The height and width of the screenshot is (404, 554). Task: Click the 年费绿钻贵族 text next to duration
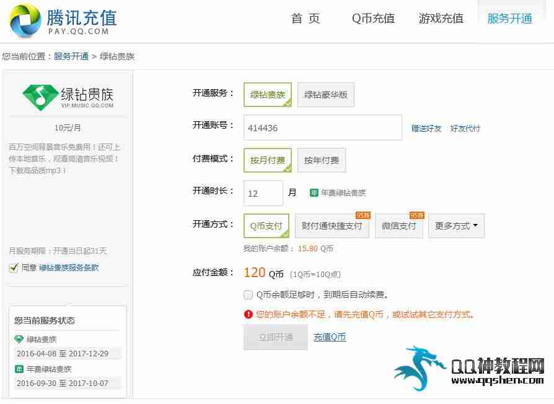tap(343, 193)
